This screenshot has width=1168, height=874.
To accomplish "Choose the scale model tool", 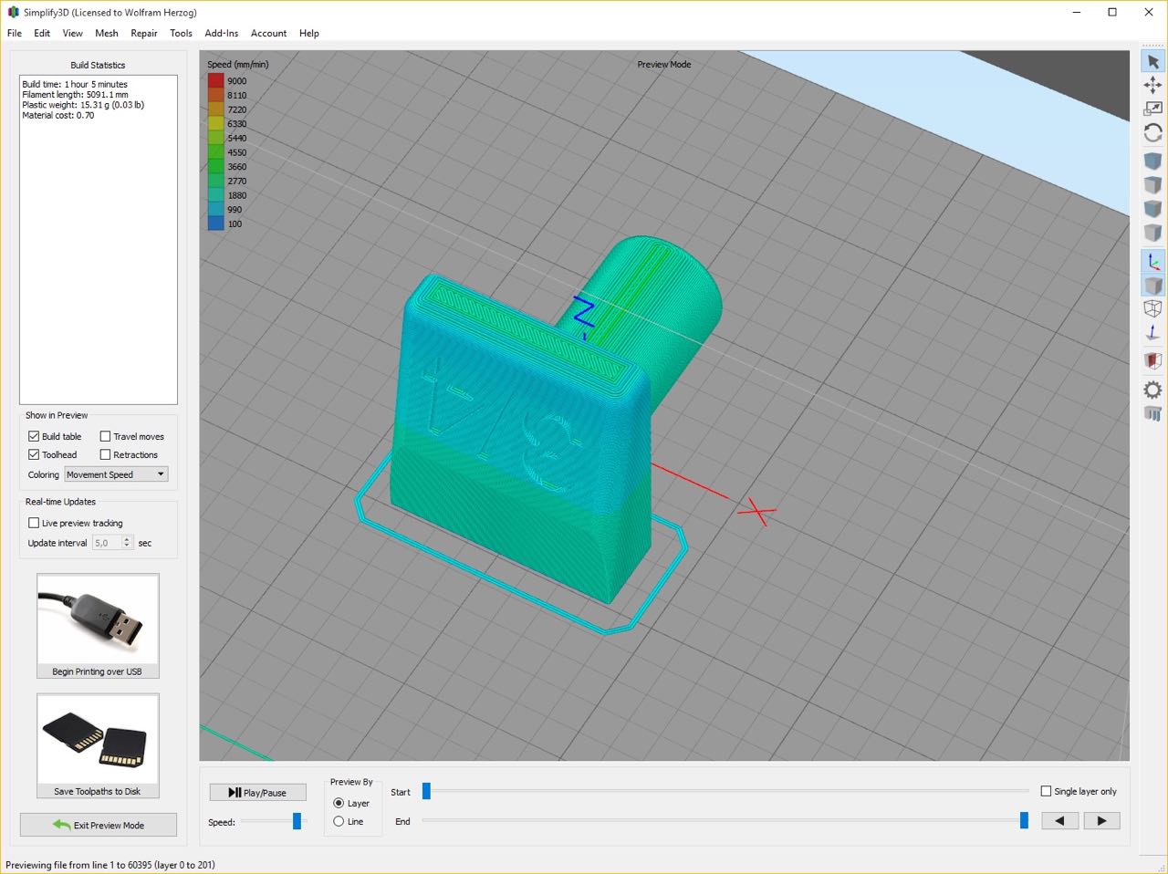I will 1152,109.
